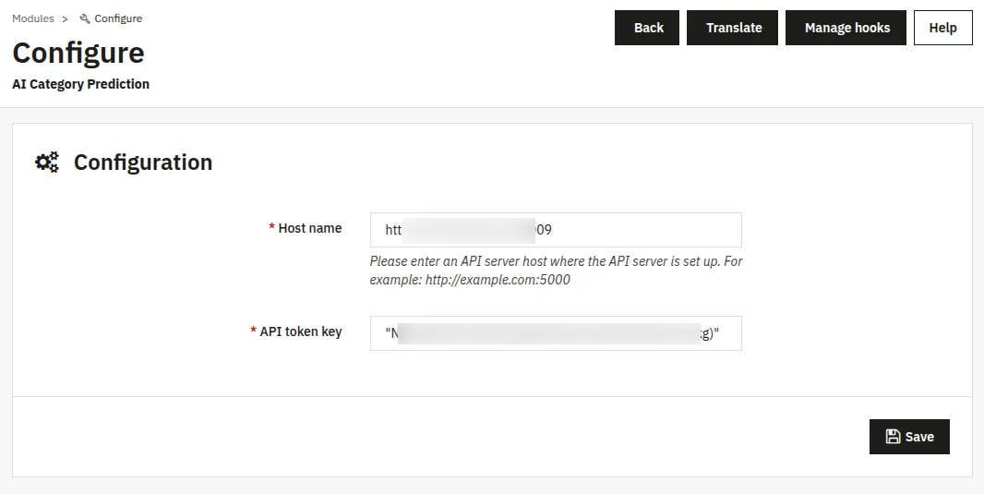
Task: Go back with the Back button
Action: 648,28
